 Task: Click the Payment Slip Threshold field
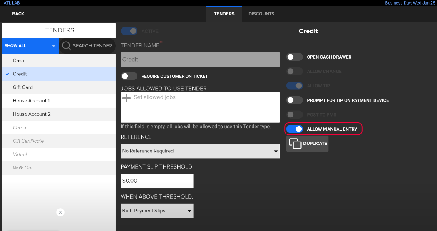157,181
